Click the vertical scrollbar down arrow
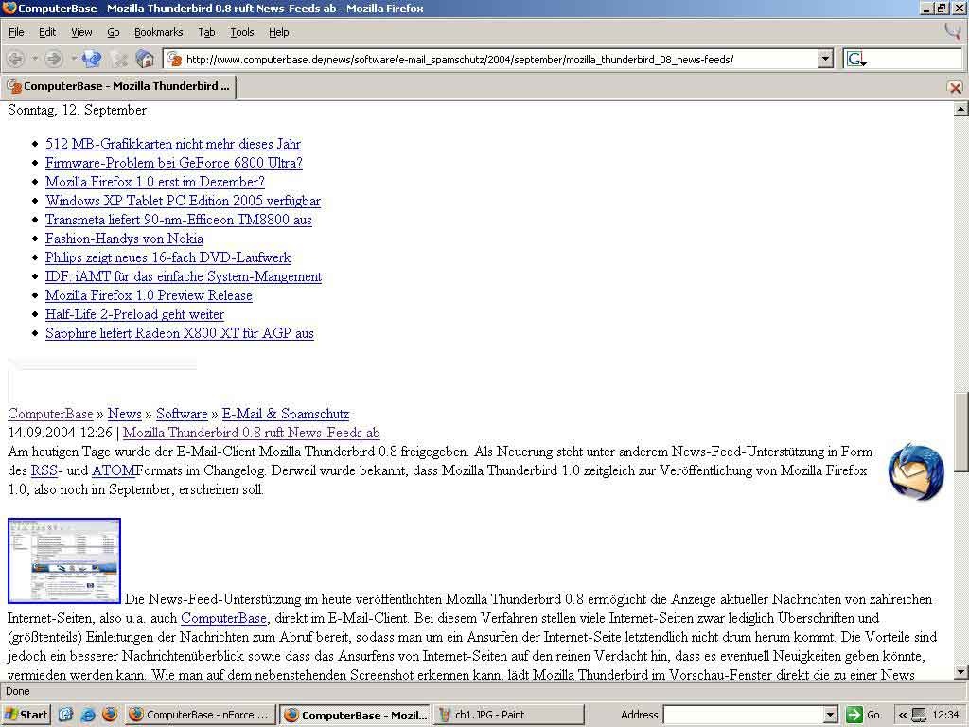The width and height of the screenshot is (969, 727). (x=961, y=672)
